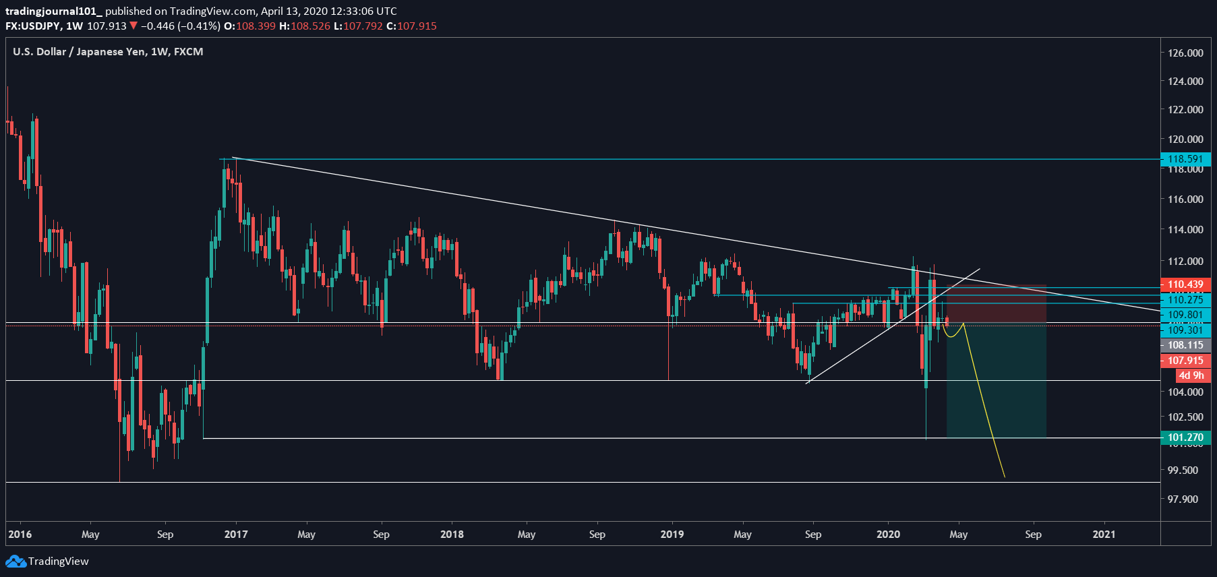Click the 120.000 price axis value
Image resolution: width=1217 pixels, height=577 pixels.
click(x=1185, y=139)
